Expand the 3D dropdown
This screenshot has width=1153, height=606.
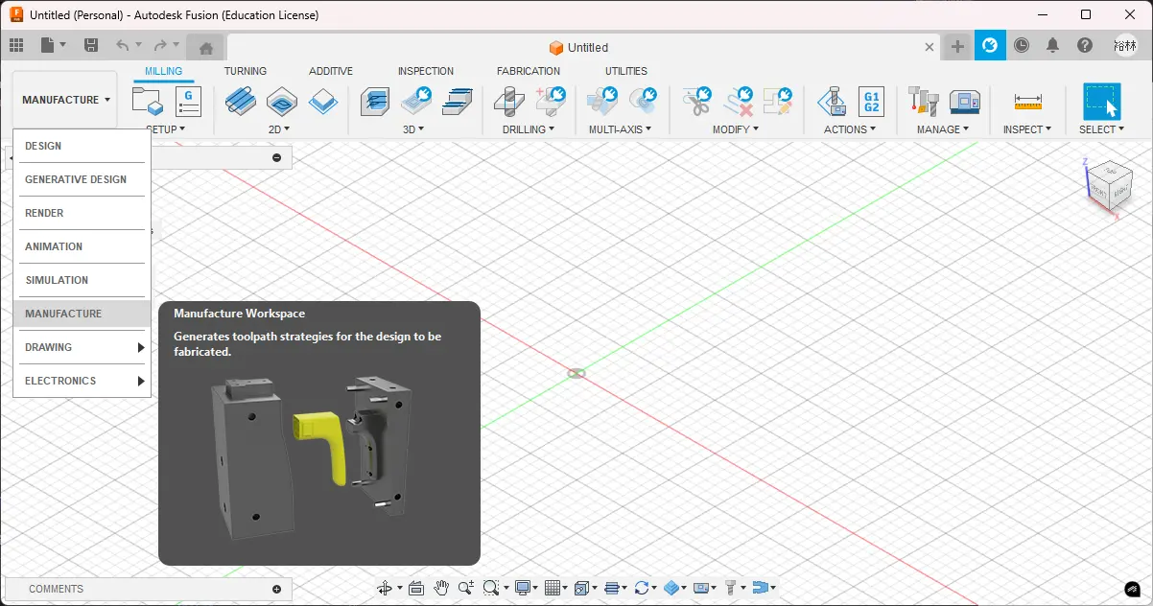point(413,129)
